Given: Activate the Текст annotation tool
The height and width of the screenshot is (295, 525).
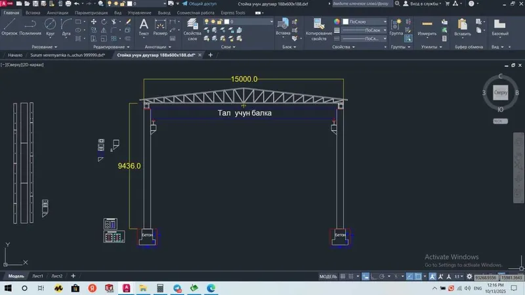Looking at the screenshot, I should point(144,27).
